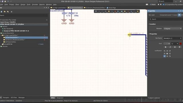Switch to High Level.SchDoc document tab

[x=59, y=8]
